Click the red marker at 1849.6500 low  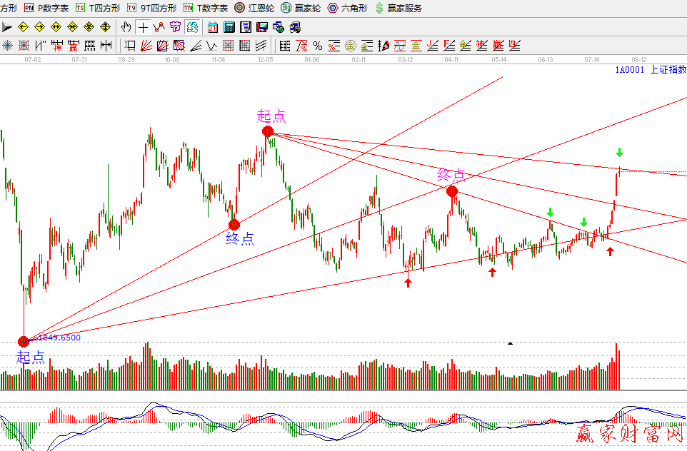coord(24,341)
